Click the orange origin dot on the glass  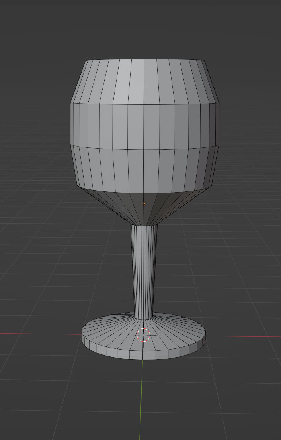[x=144, y=203]
